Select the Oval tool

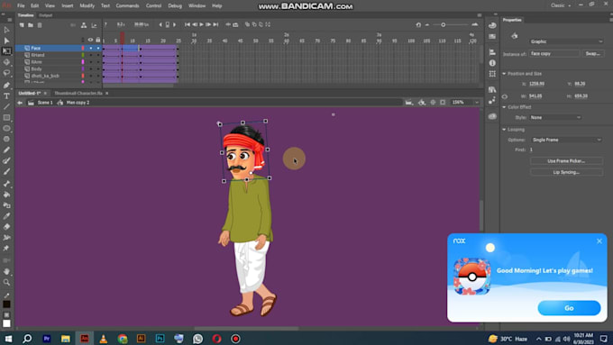[x=6, y=128]
